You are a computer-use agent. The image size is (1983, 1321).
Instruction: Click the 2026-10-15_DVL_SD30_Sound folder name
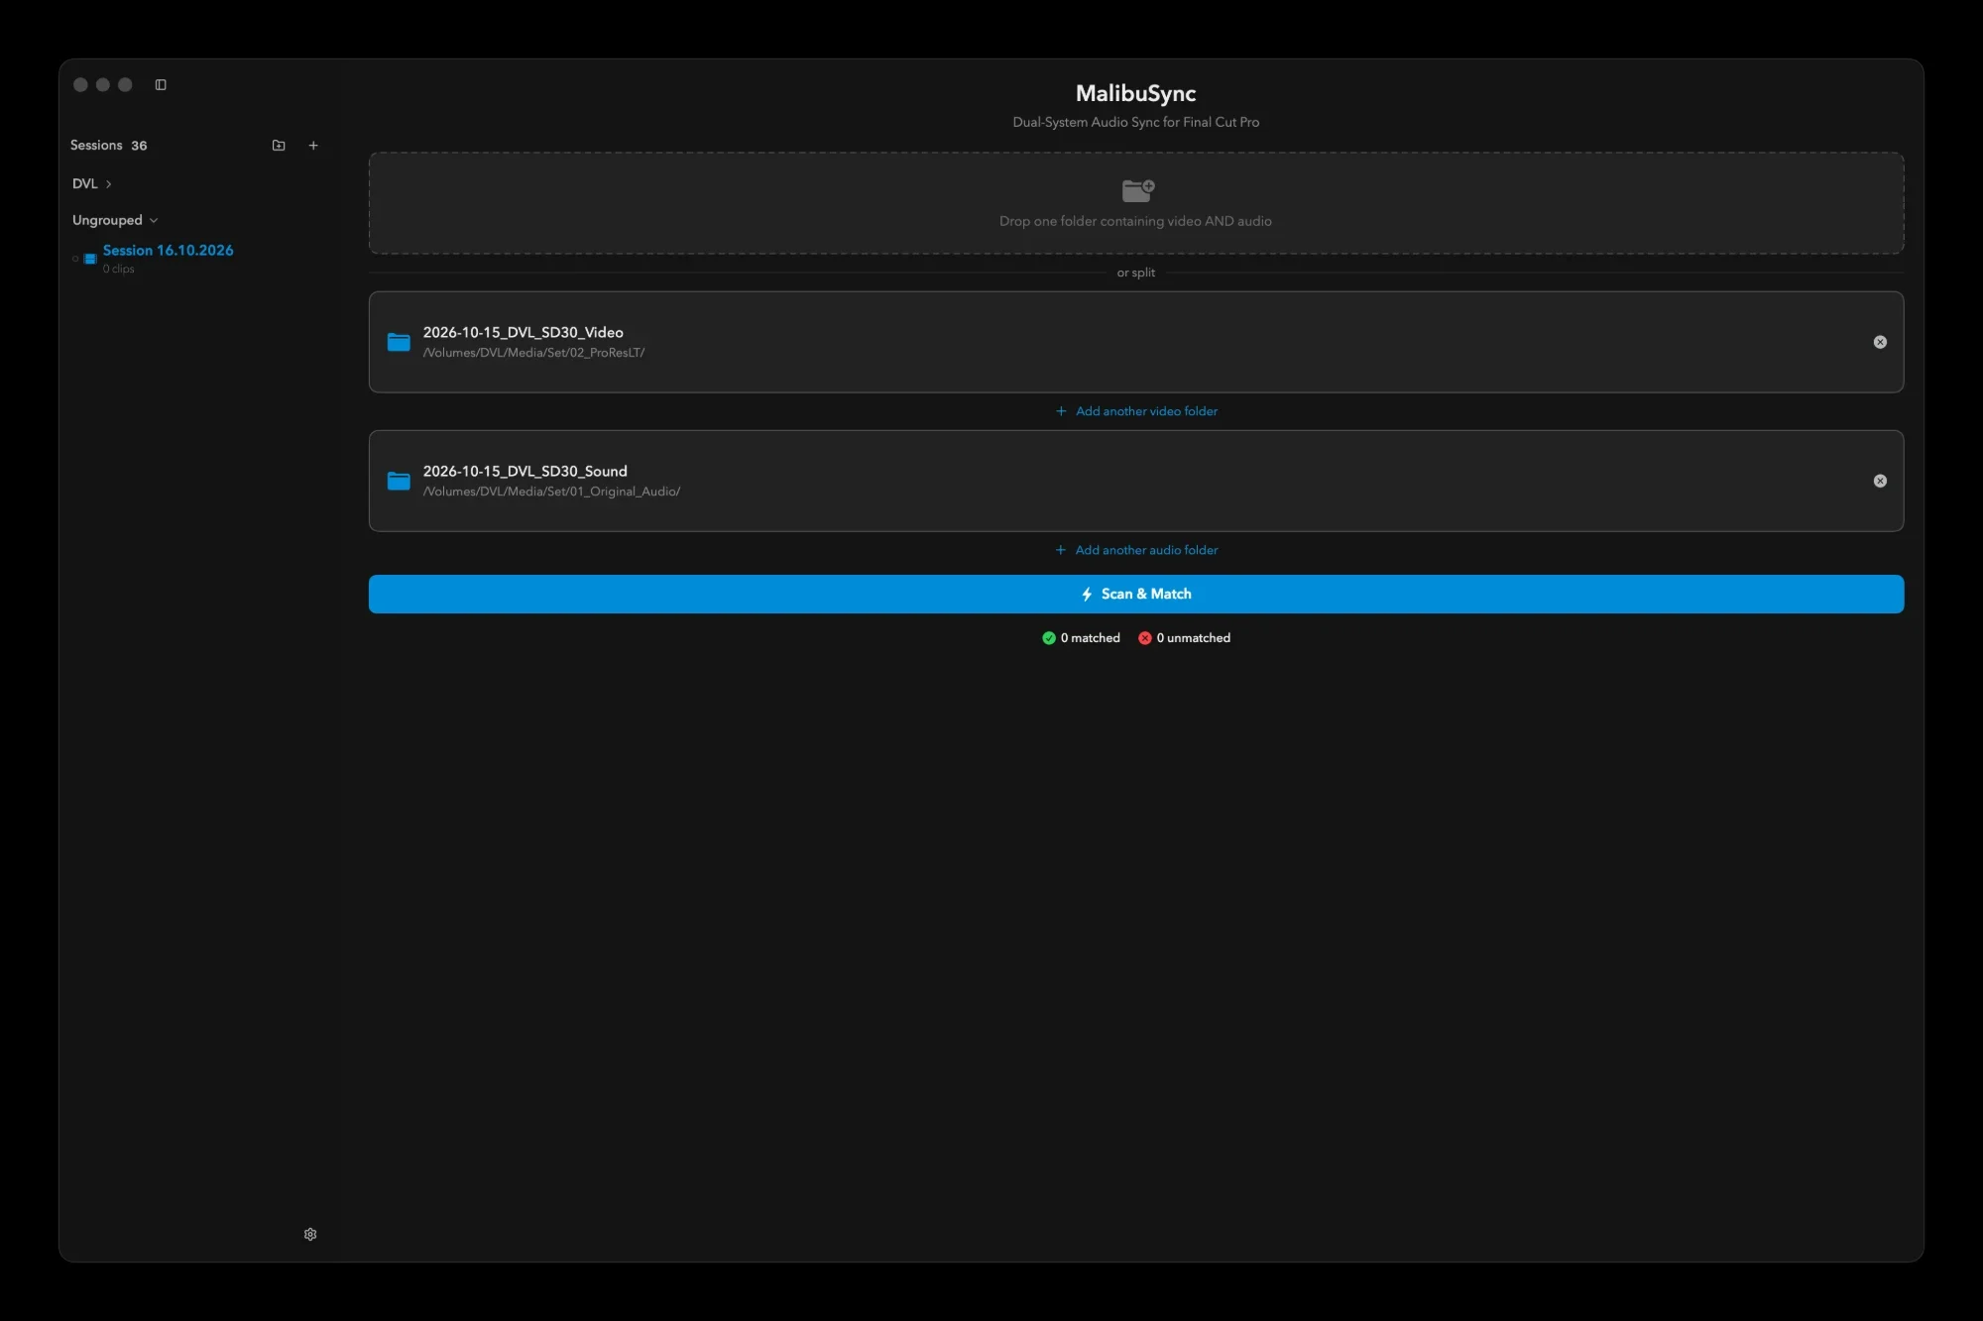pos(525,471)
